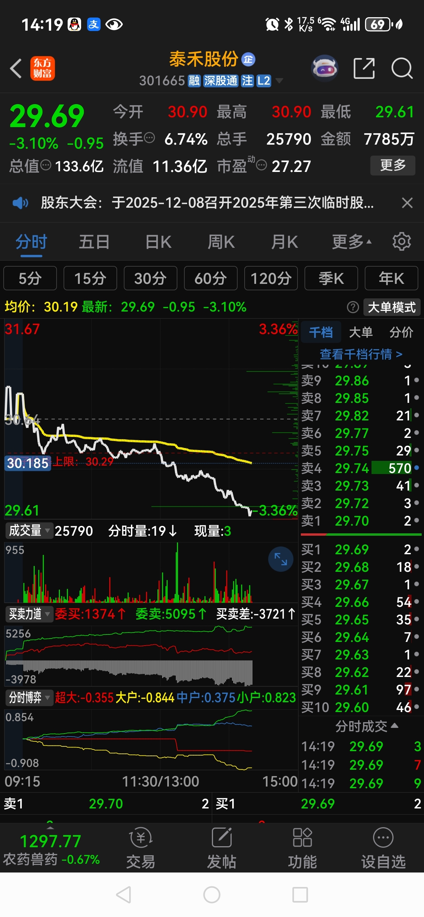
Task: Select the 120分 period button
Action: 271,278
